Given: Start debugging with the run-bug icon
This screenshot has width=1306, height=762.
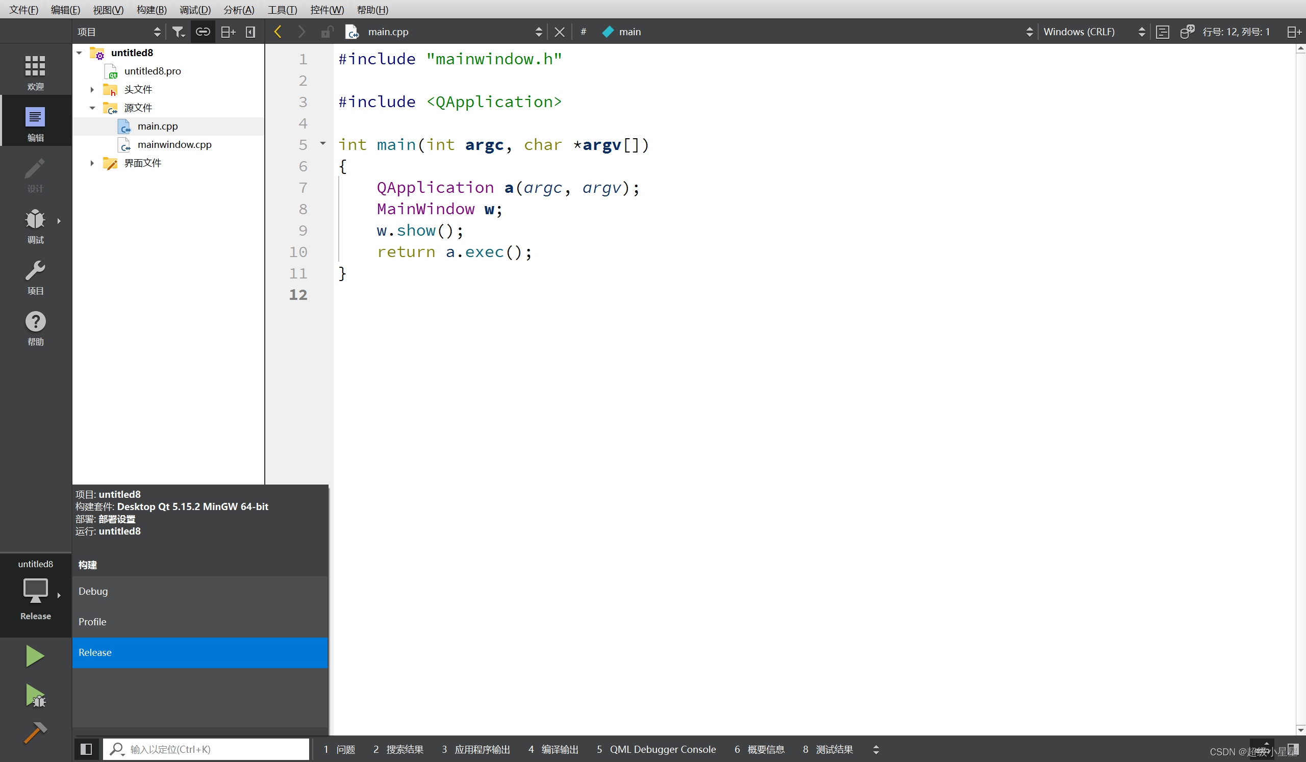Looking at the screenshot, I should (x=35, y=695).
